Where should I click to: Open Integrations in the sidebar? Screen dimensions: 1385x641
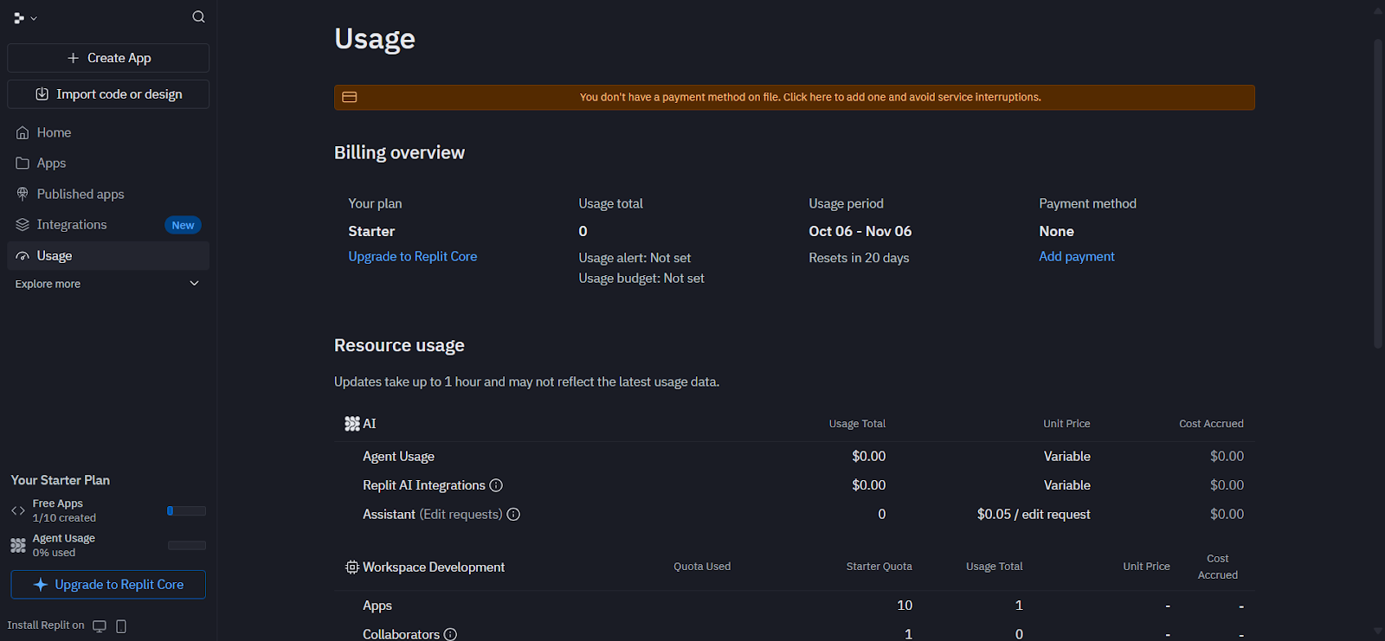pos(72,225)
